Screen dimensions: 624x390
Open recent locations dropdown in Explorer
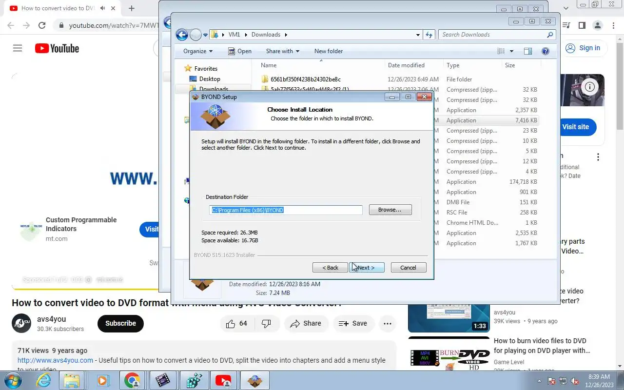point(206,35)
